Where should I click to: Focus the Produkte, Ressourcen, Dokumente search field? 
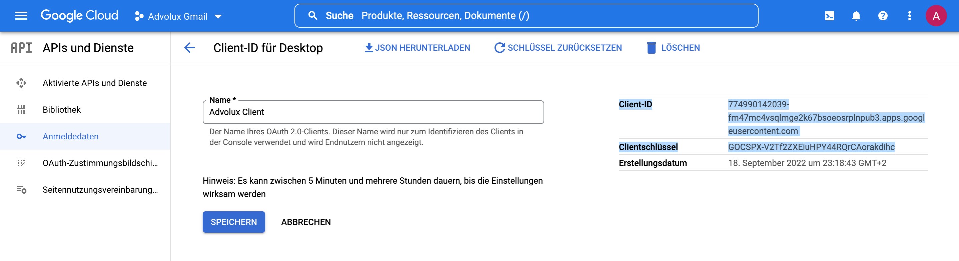coord(526,16)
